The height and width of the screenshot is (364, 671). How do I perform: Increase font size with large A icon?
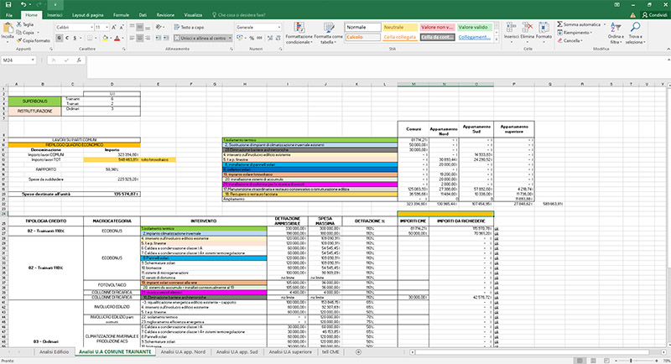pyautogui.click(x=114, y=27)
